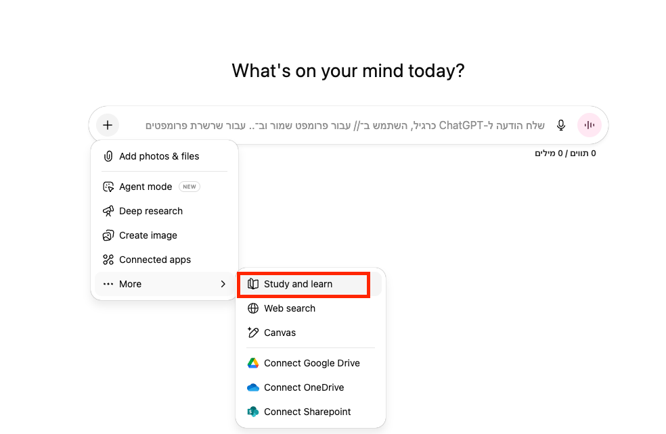Start voice mode with the waveform icon
The width and height of the screenshot is (666, 434).
tap(589, 125)
